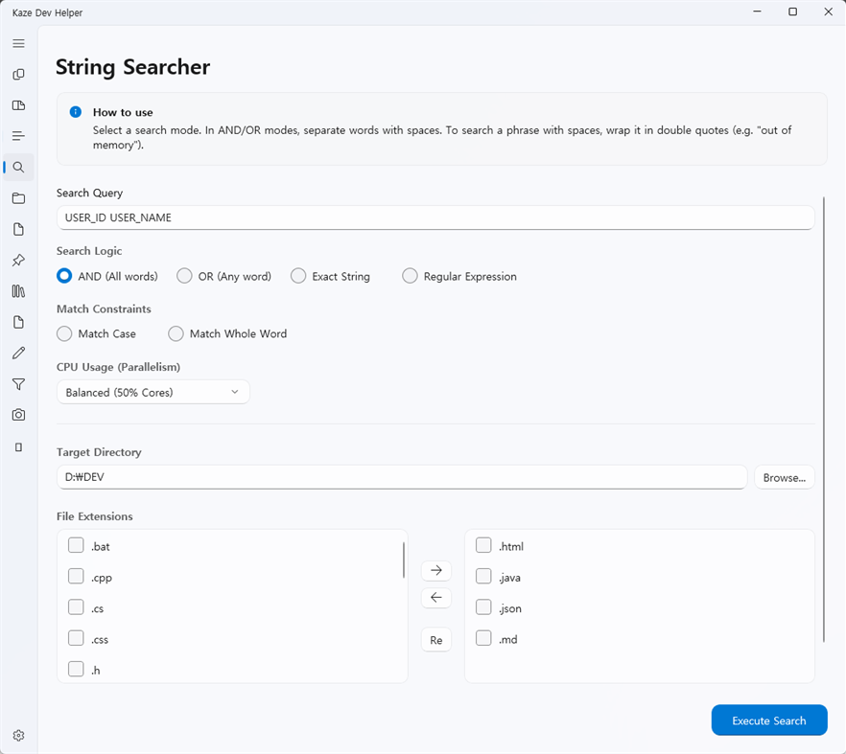Focus the Search Query input field

[x=435, y=217]
